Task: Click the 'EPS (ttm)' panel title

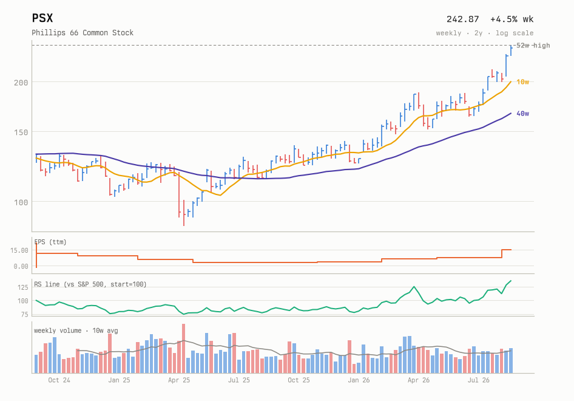Action: pyautogui.click(x=50, y=242)
